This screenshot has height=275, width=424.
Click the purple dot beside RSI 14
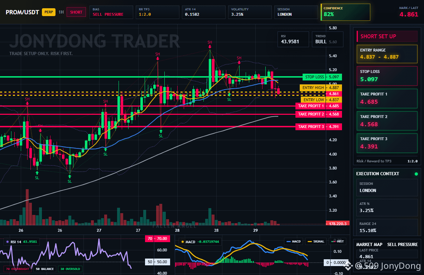7,242
